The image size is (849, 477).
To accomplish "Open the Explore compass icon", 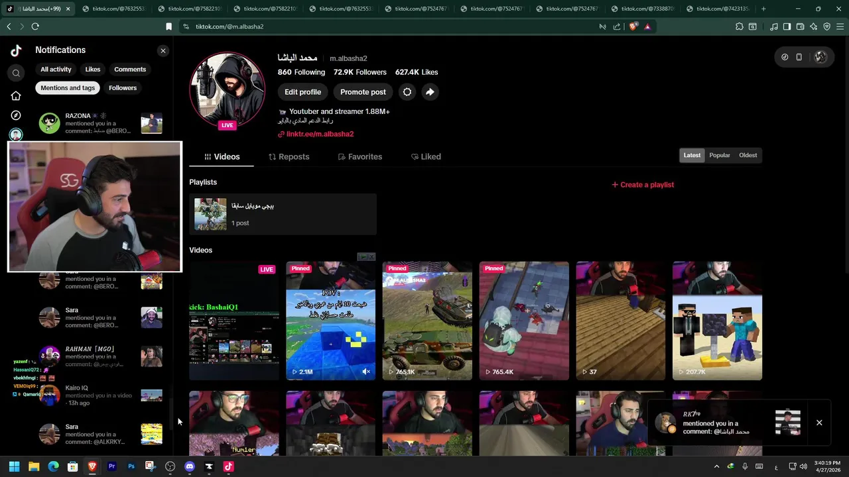I will pyautogui.click(x=16, y=115).
